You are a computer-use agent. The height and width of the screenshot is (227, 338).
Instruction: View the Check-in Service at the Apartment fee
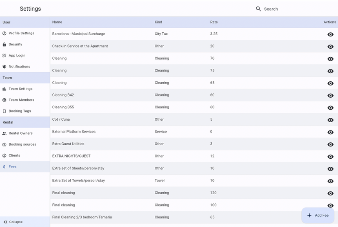(x=330, y=47)
